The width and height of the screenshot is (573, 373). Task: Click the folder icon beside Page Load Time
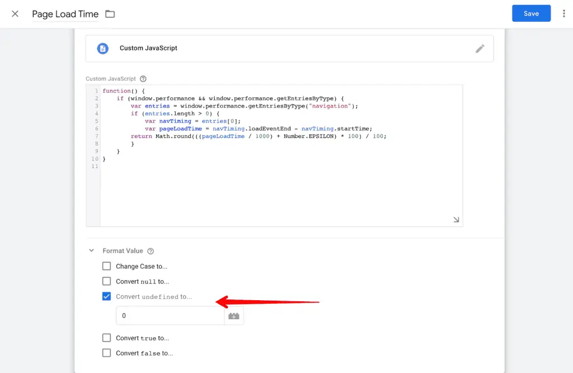110,14
